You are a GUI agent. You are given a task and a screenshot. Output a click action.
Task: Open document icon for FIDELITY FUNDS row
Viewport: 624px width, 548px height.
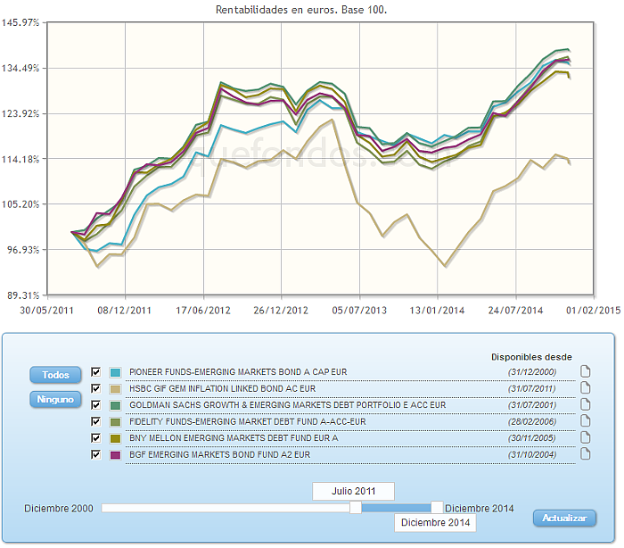(x=585, y=421)
